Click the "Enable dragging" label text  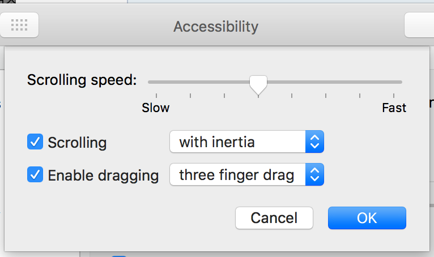103,175
